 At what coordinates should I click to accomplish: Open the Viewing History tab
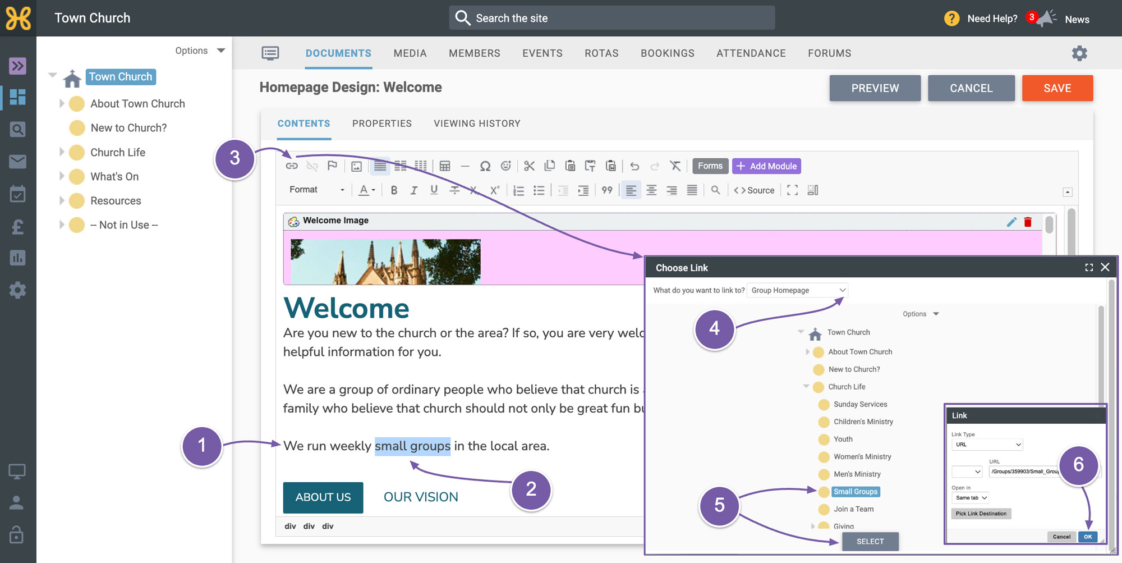coord(477,123)
